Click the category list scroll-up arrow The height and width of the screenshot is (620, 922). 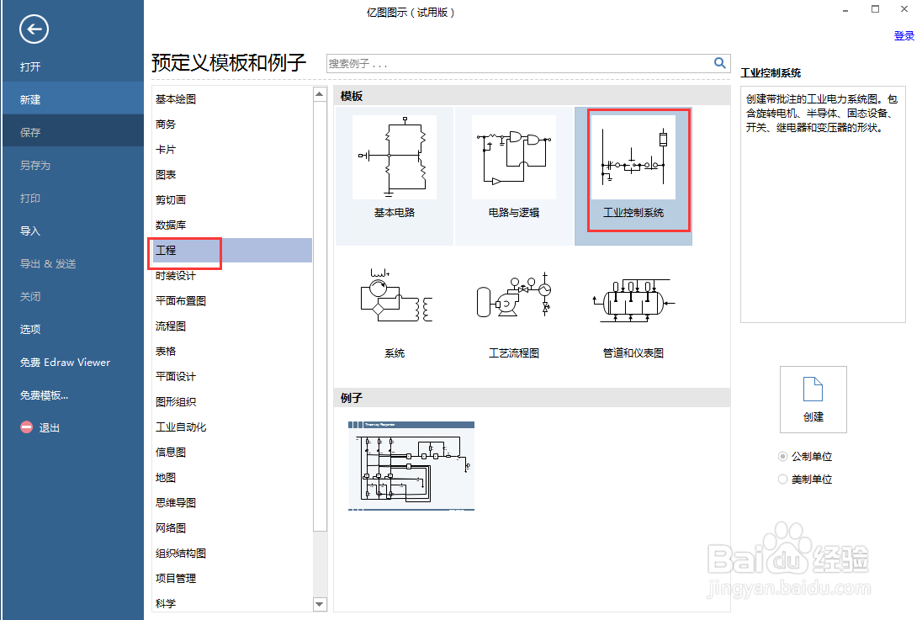click(x=320, y=94)
